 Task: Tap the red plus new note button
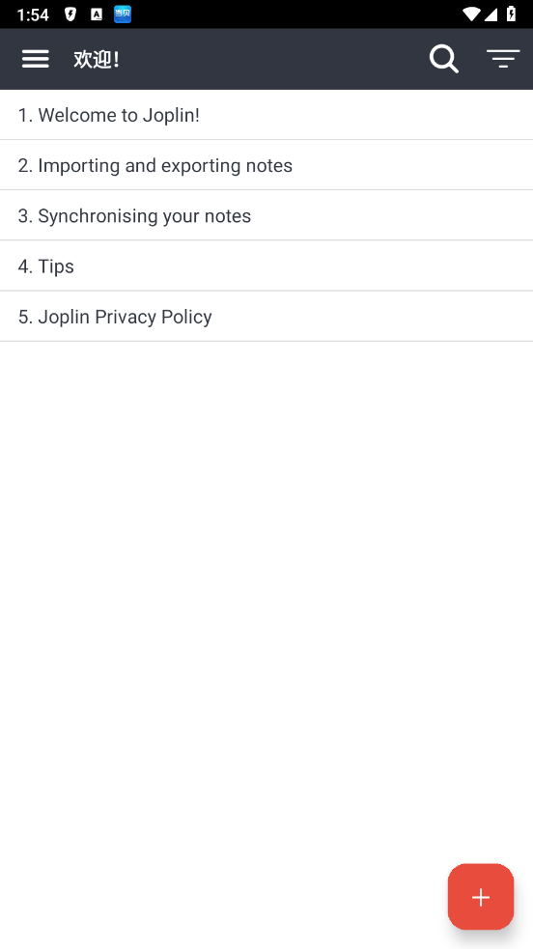point(481,896)
